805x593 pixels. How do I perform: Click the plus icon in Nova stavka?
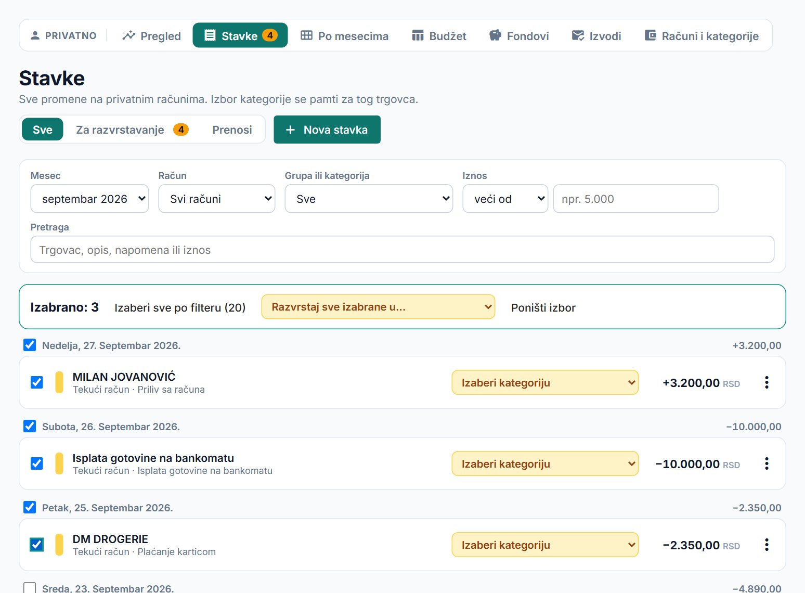290,130
